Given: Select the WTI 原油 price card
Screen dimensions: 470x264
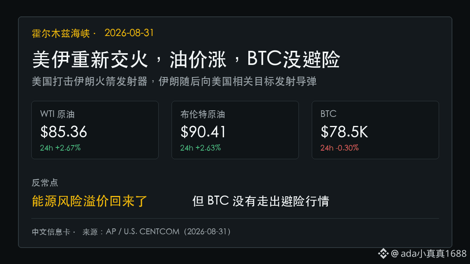Looking at the screenshot, I should [95, 130].
